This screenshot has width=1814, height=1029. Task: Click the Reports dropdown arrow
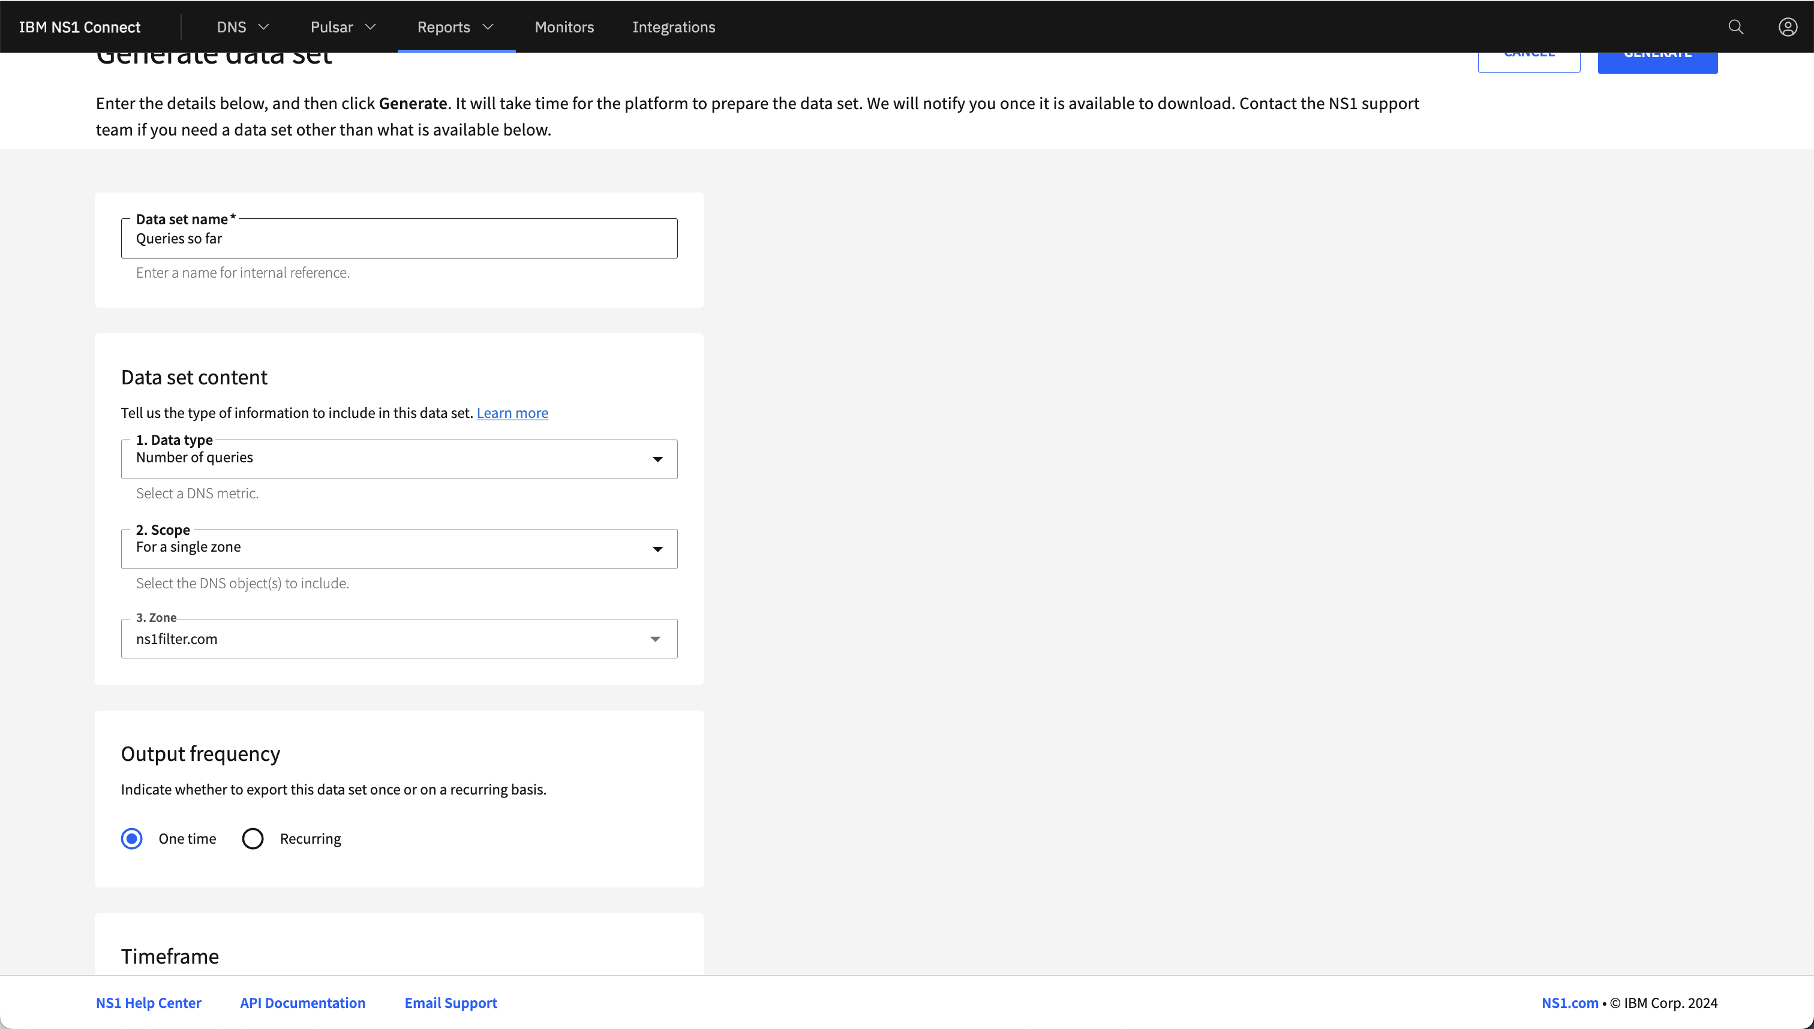click(x=491, y=26)
